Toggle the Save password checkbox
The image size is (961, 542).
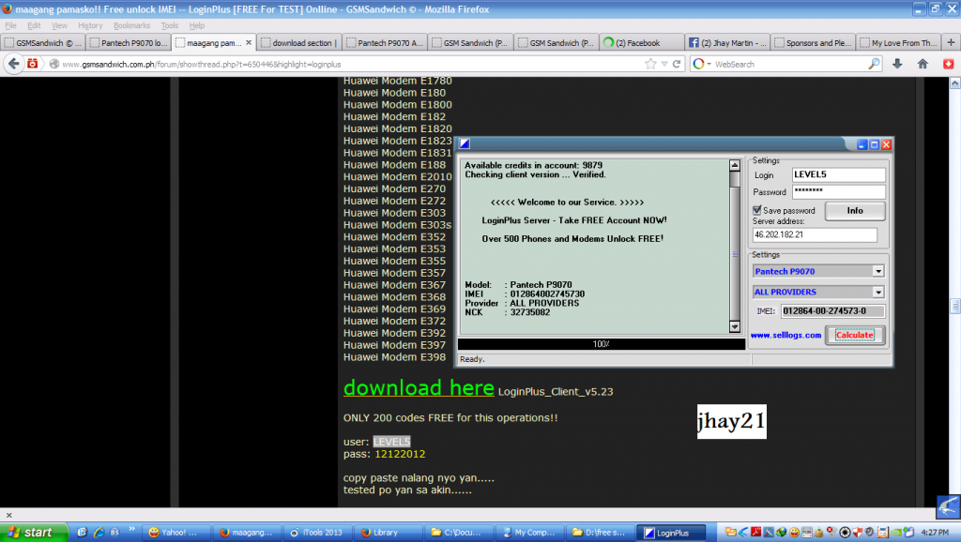pyautogui.click(x=758, y=210)
